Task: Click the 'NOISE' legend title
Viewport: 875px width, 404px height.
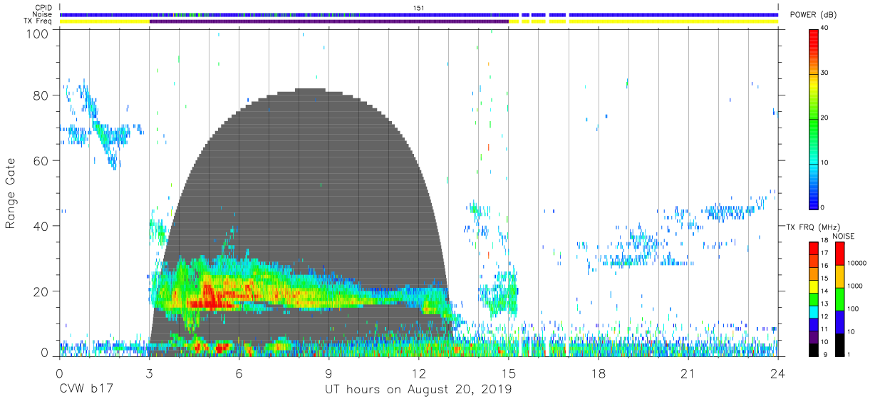Action: [x=843, y=236]
